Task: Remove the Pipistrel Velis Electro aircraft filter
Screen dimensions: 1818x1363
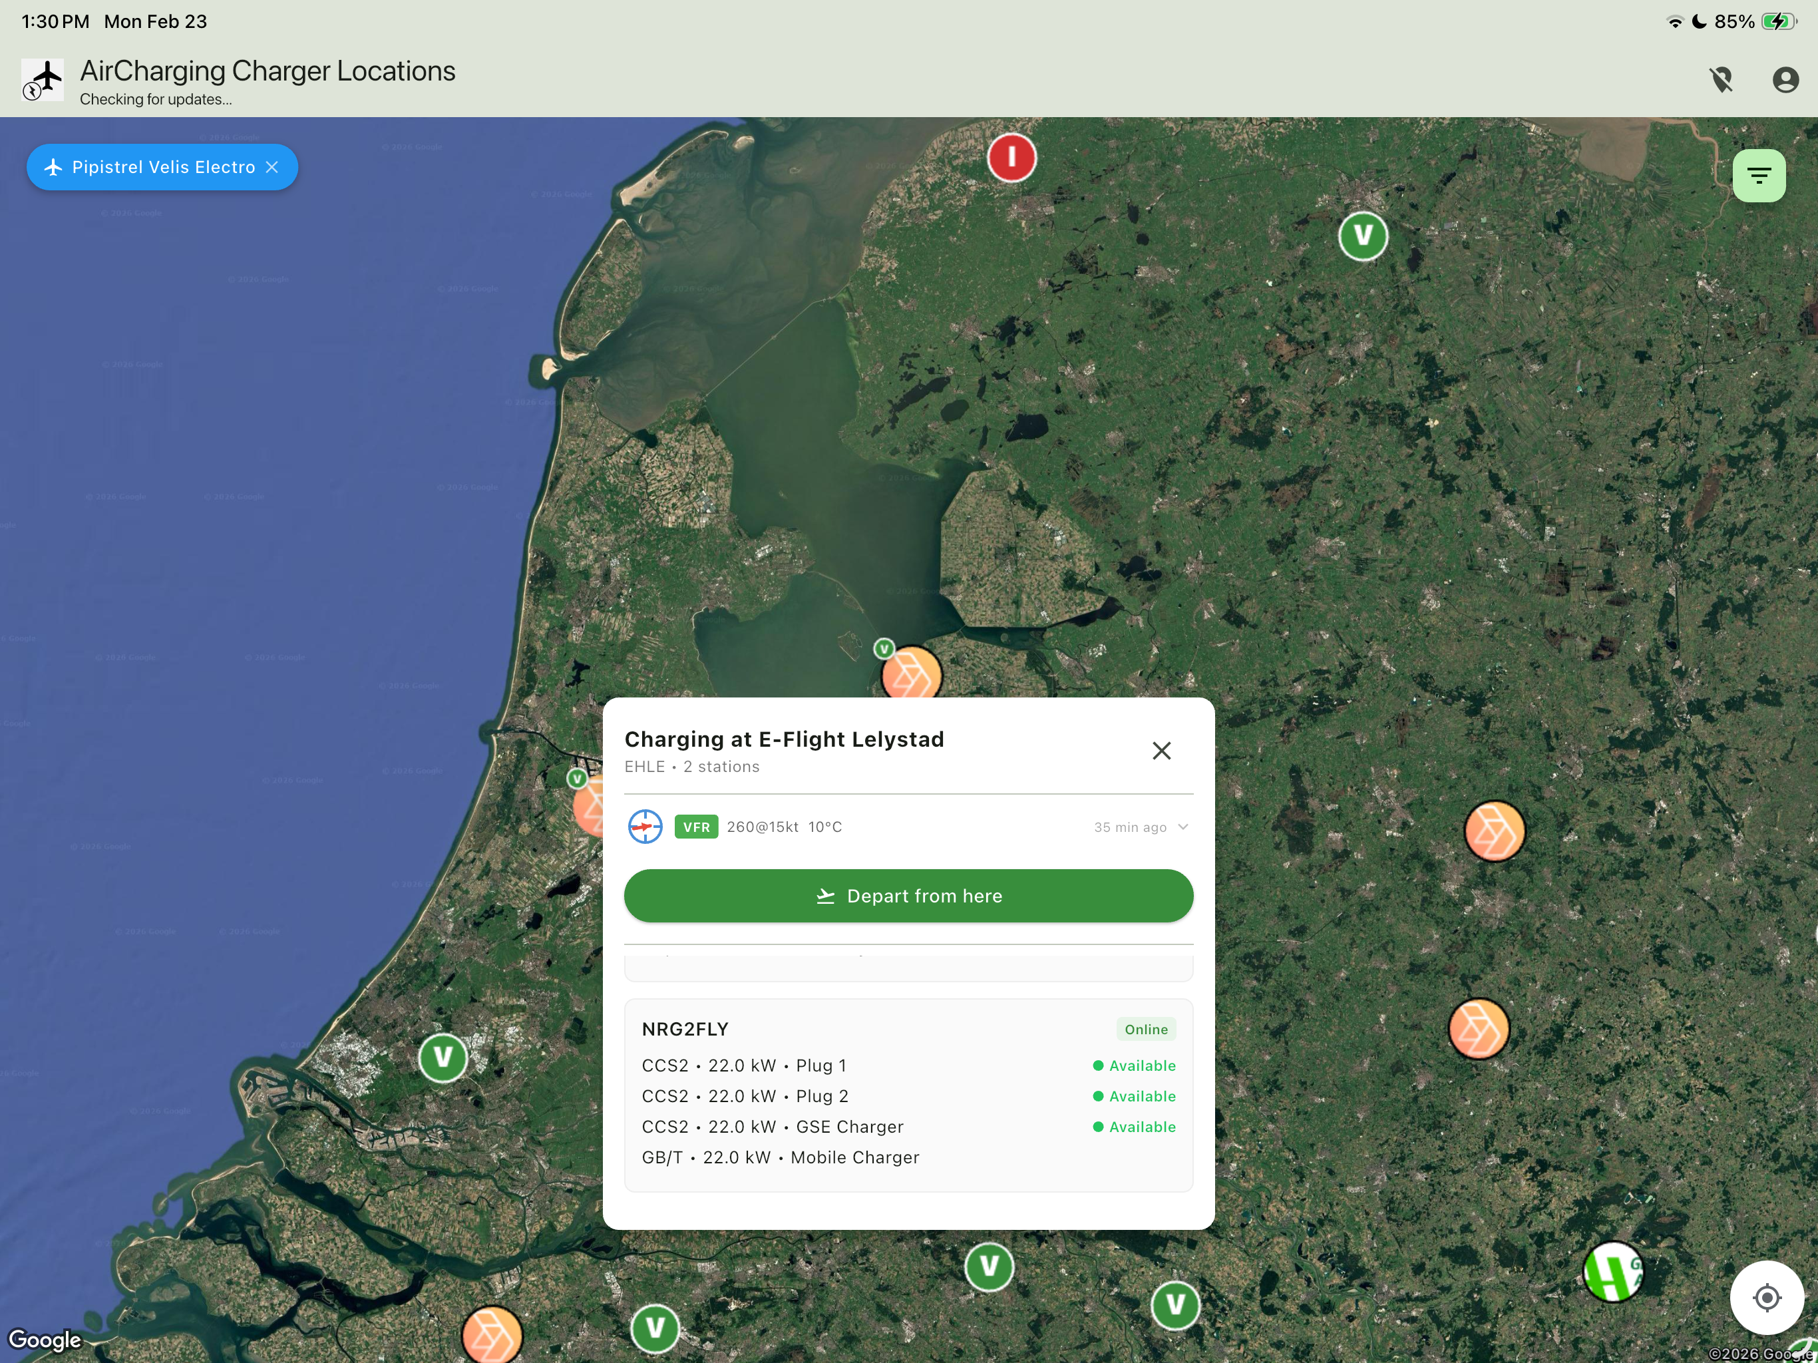Action: click(272, 167)
